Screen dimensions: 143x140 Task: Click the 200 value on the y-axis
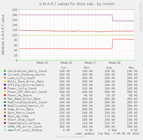[15, 10]
